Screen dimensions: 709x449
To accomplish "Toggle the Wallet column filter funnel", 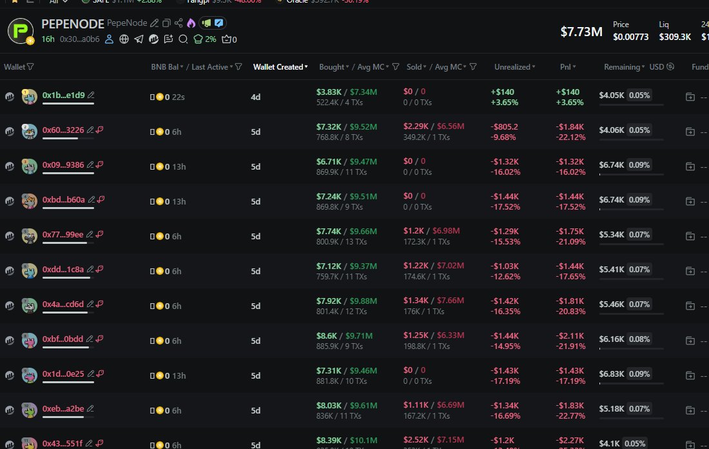I will [x=30, y=67].
